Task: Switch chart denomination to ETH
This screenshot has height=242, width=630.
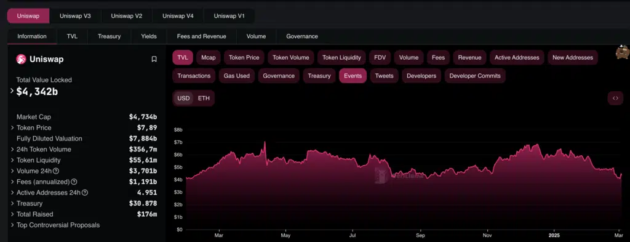Action: [204, 98]
